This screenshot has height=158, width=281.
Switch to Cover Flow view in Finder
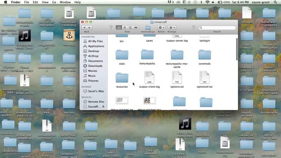pyautogui.click(x=136, y=27)
